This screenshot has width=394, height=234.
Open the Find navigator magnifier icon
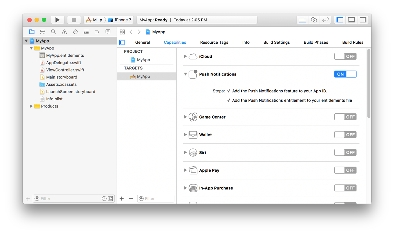click(53, 32)
